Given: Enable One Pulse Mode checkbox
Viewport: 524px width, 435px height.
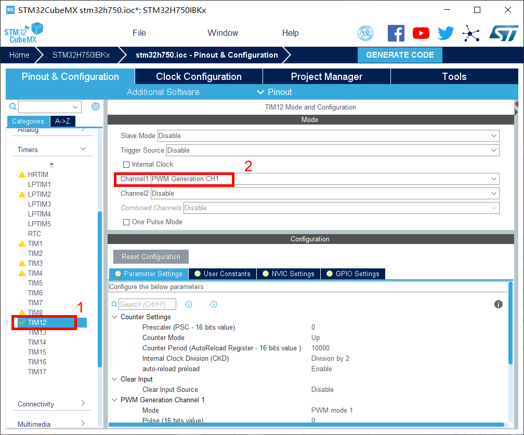Looking at the screenshot, I should [x=126, y=222].
